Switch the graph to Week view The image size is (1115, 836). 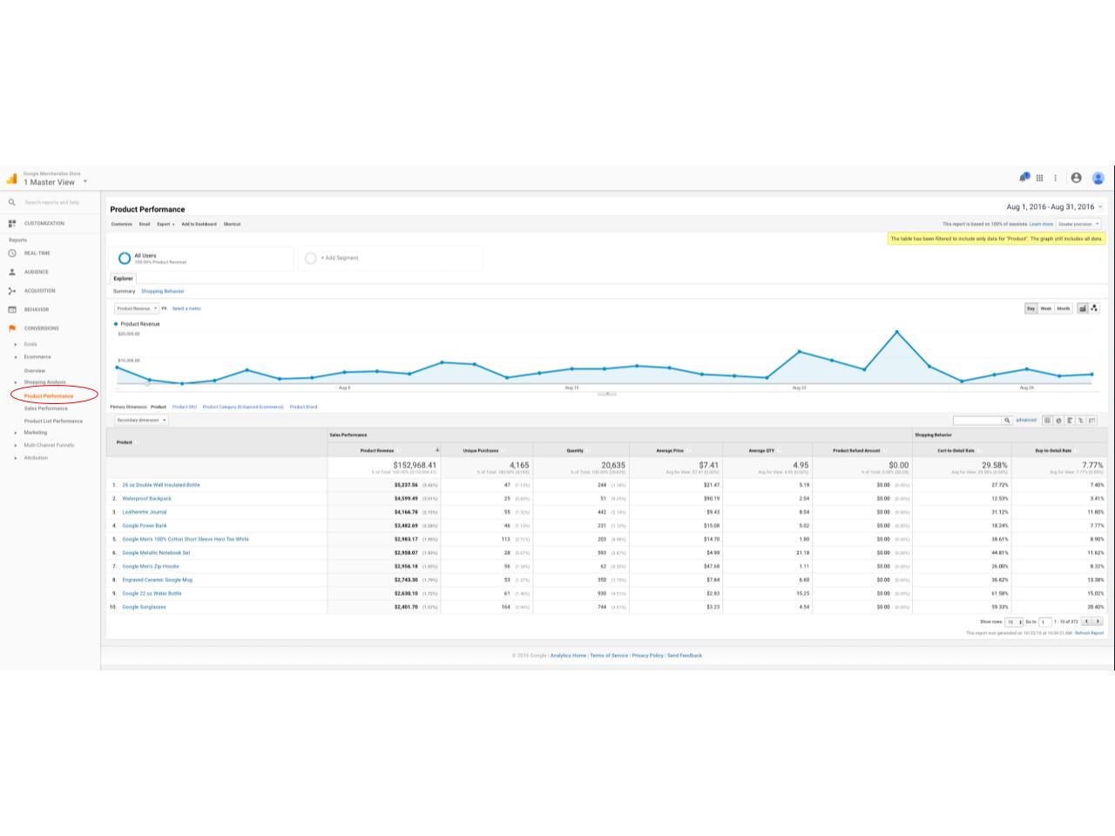coord(1046,308)
